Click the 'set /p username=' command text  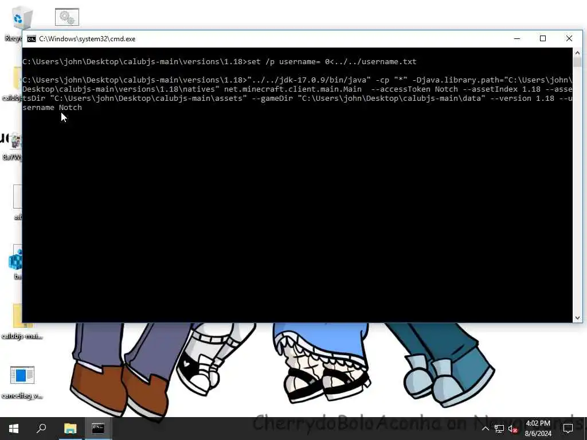284,62
